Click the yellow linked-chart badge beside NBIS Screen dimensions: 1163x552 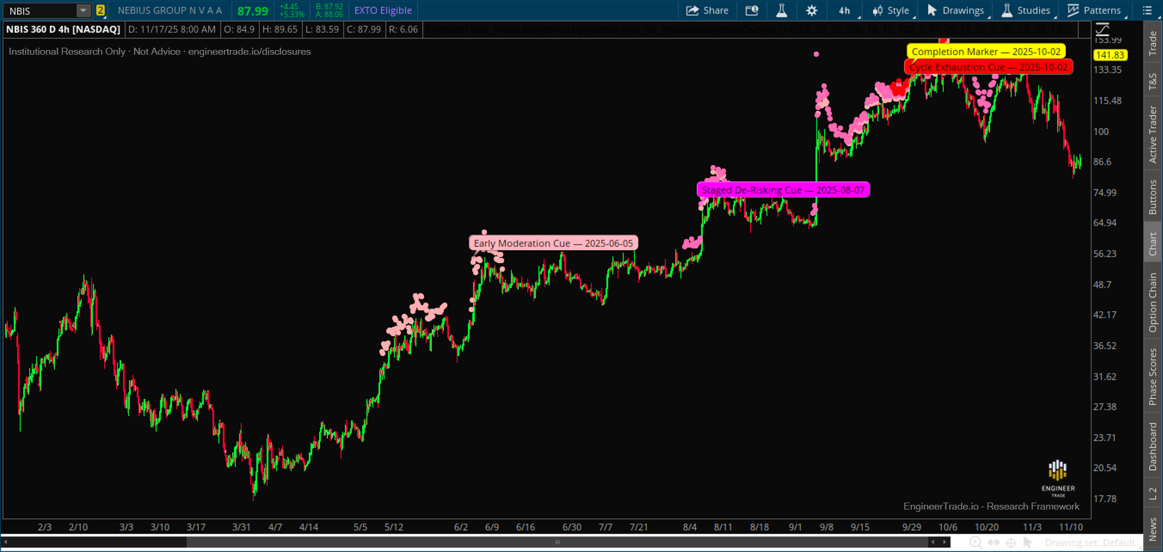(101, 10)
